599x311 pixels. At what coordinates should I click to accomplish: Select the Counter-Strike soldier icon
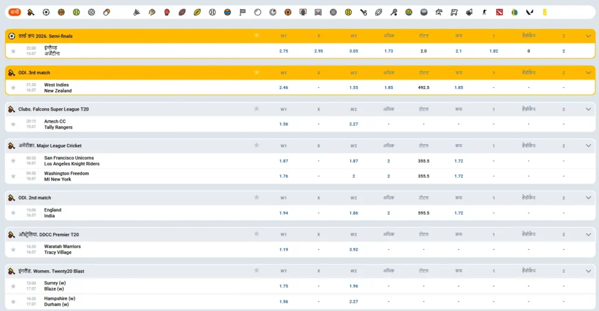click(484, 12)
